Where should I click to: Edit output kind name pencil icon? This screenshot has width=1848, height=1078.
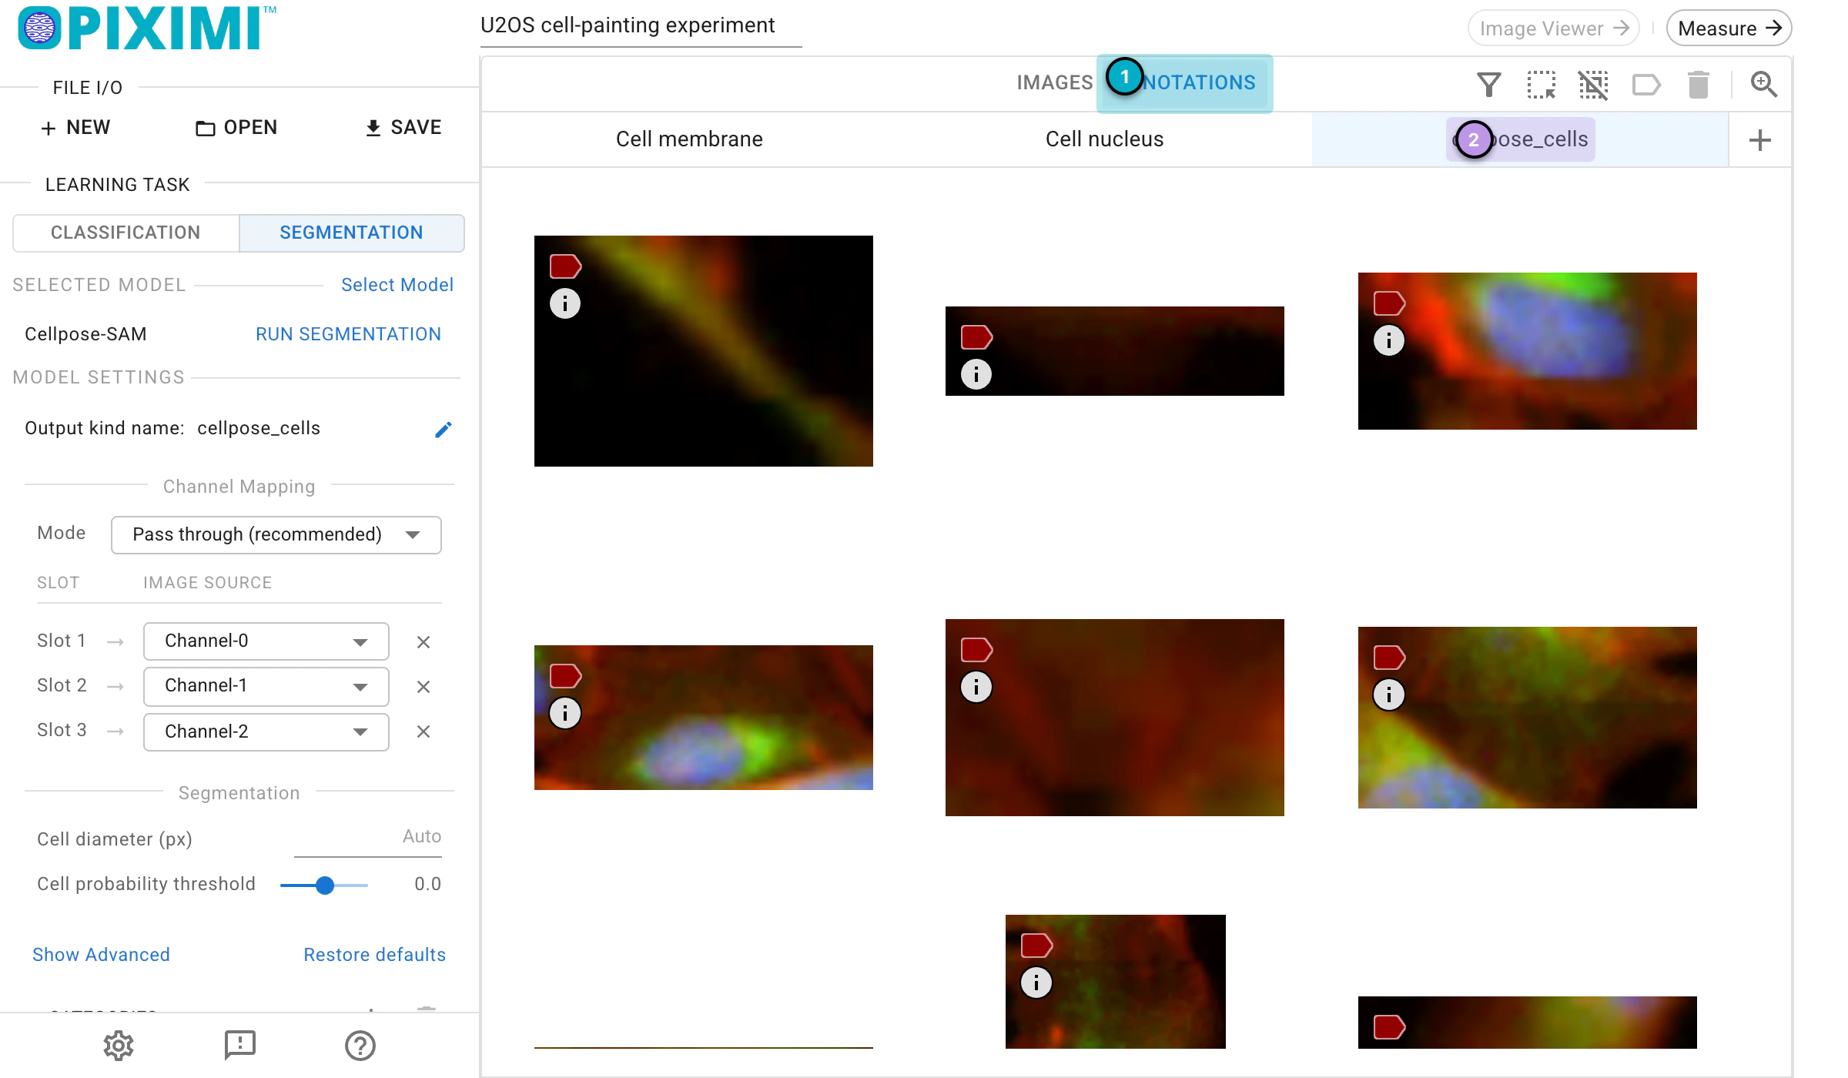(x=443, y=429)
